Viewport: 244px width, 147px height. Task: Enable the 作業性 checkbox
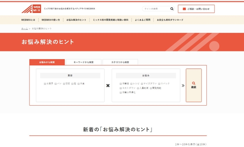coord(121,84)
